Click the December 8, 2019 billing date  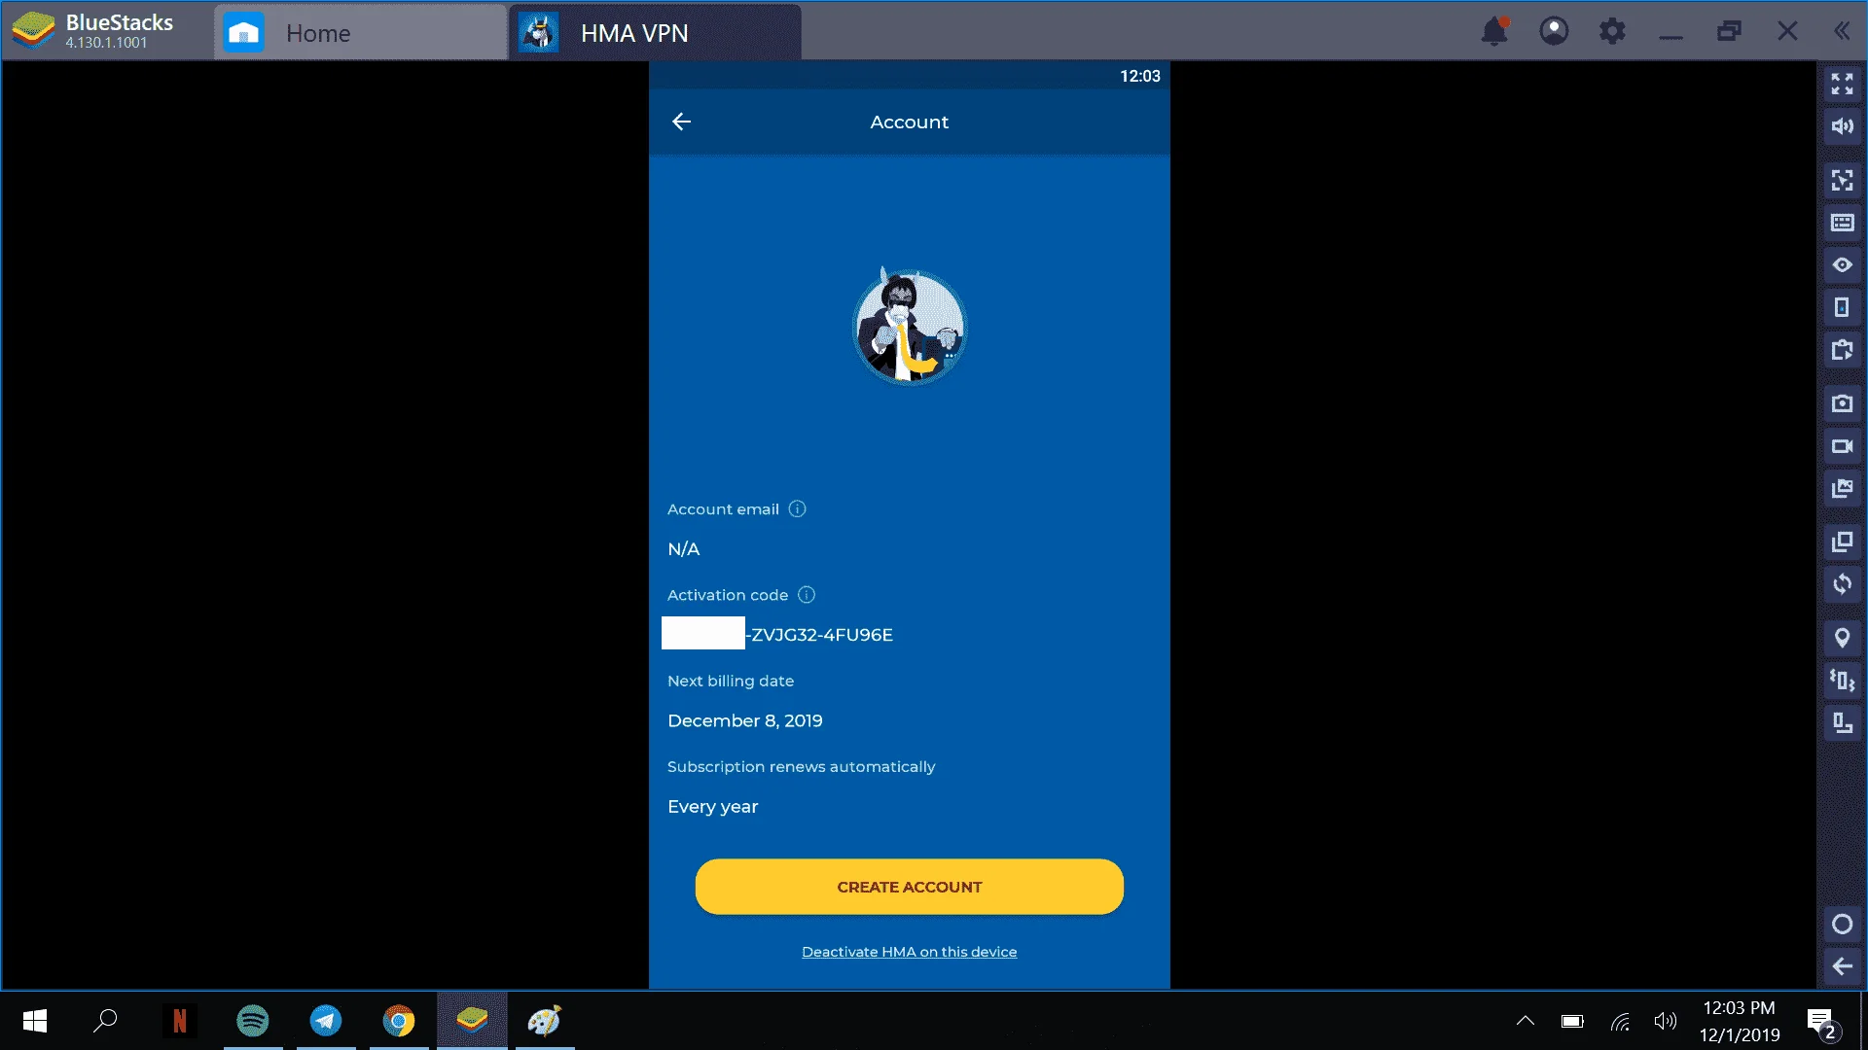click(x=745, y=720)
